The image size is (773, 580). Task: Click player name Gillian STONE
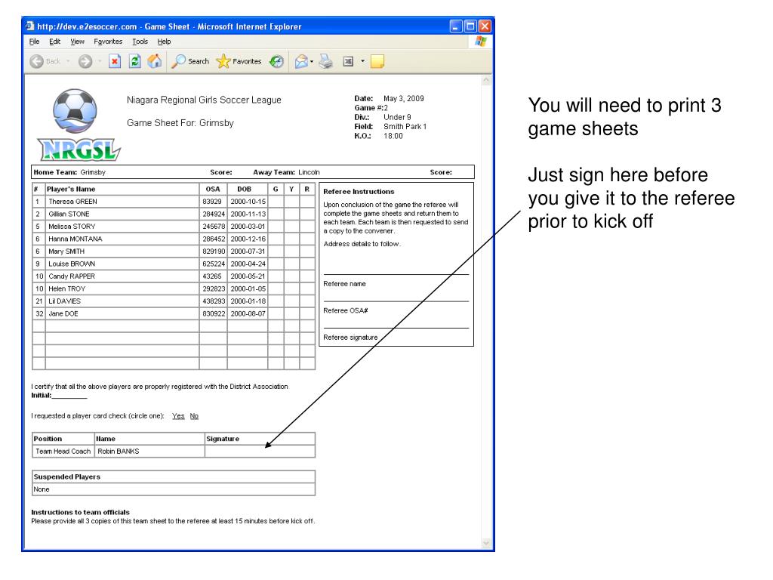(69, 214)
